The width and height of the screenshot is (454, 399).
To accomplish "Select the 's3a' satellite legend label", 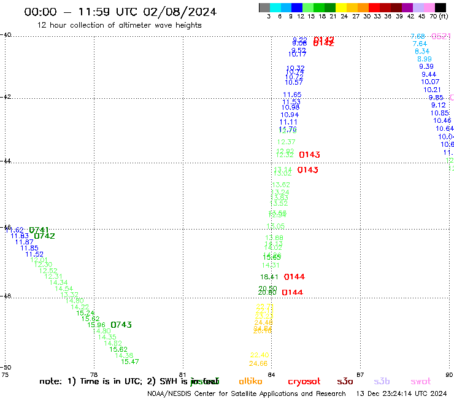I will [345, 381].
